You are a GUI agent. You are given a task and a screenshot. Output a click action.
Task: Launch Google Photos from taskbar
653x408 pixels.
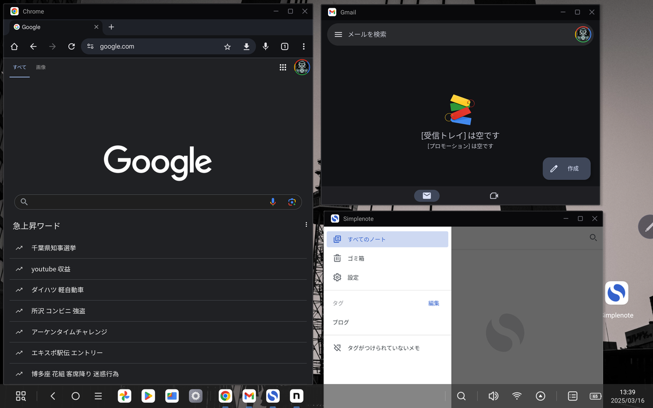pos(125,396)
